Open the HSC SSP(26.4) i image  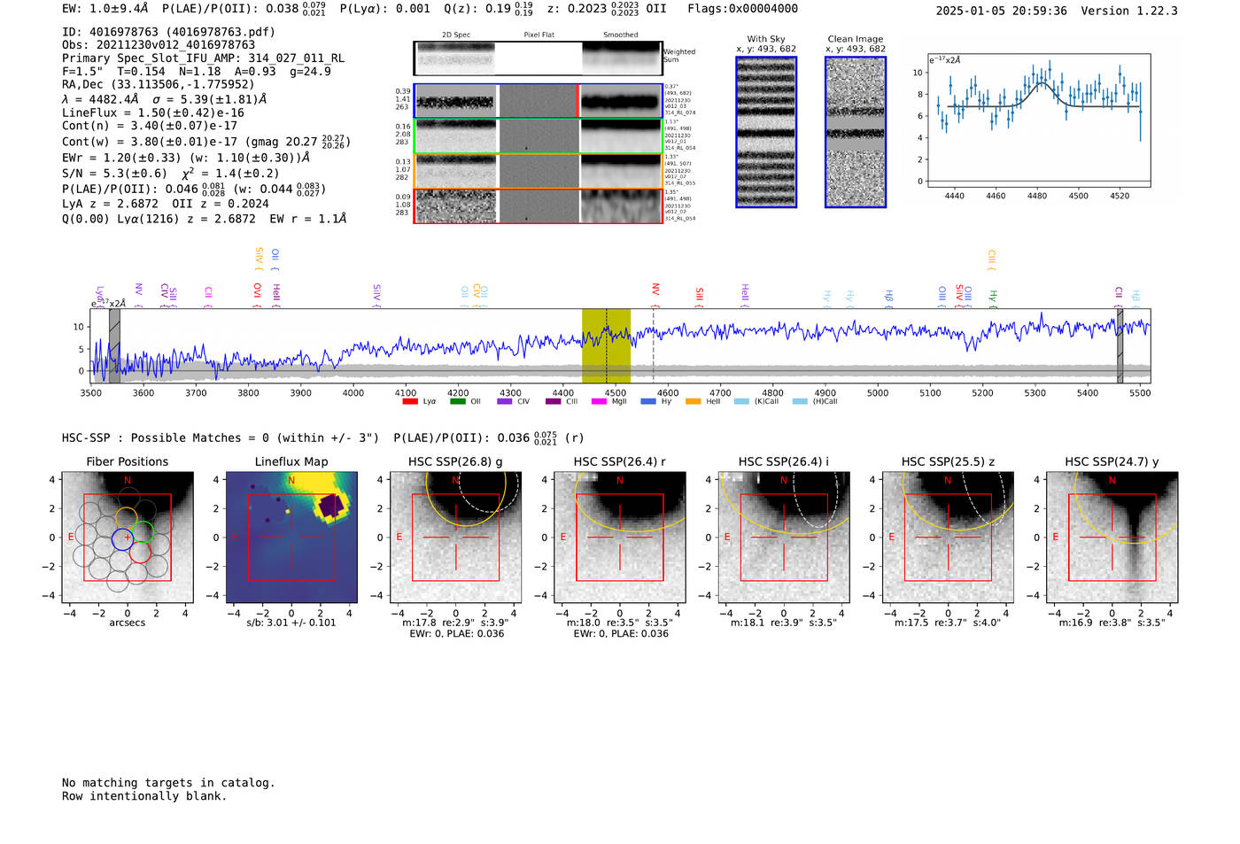(784, 538)
